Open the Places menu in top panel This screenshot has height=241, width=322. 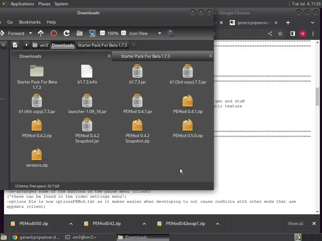tap(44, 4)
